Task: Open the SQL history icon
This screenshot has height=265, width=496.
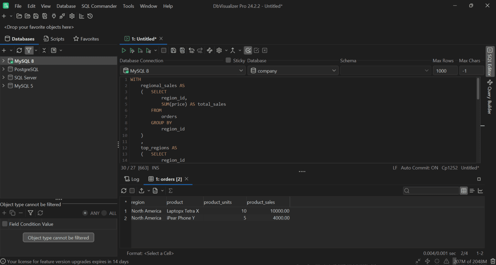Action: coord(90,16)
